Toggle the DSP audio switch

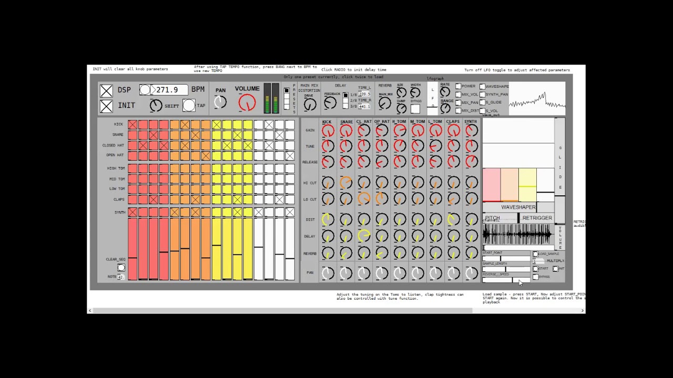[106, 91]
